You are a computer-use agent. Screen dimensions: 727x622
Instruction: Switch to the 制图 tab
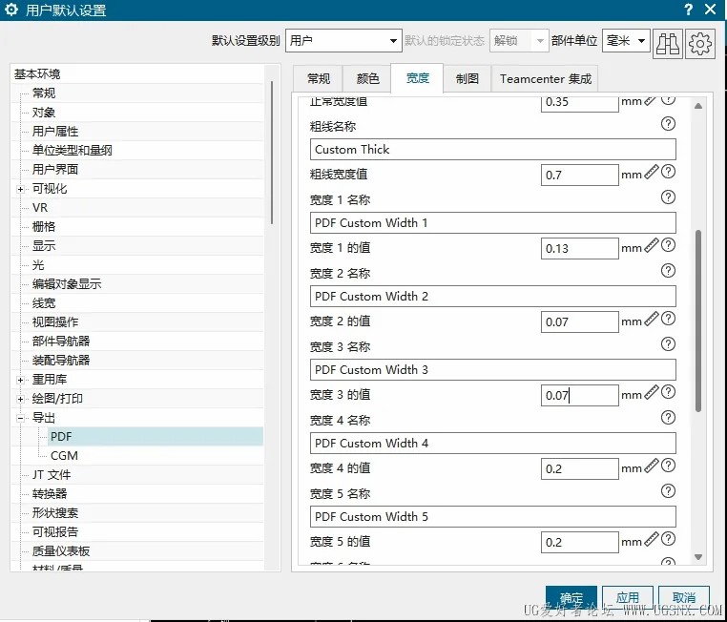467,79
